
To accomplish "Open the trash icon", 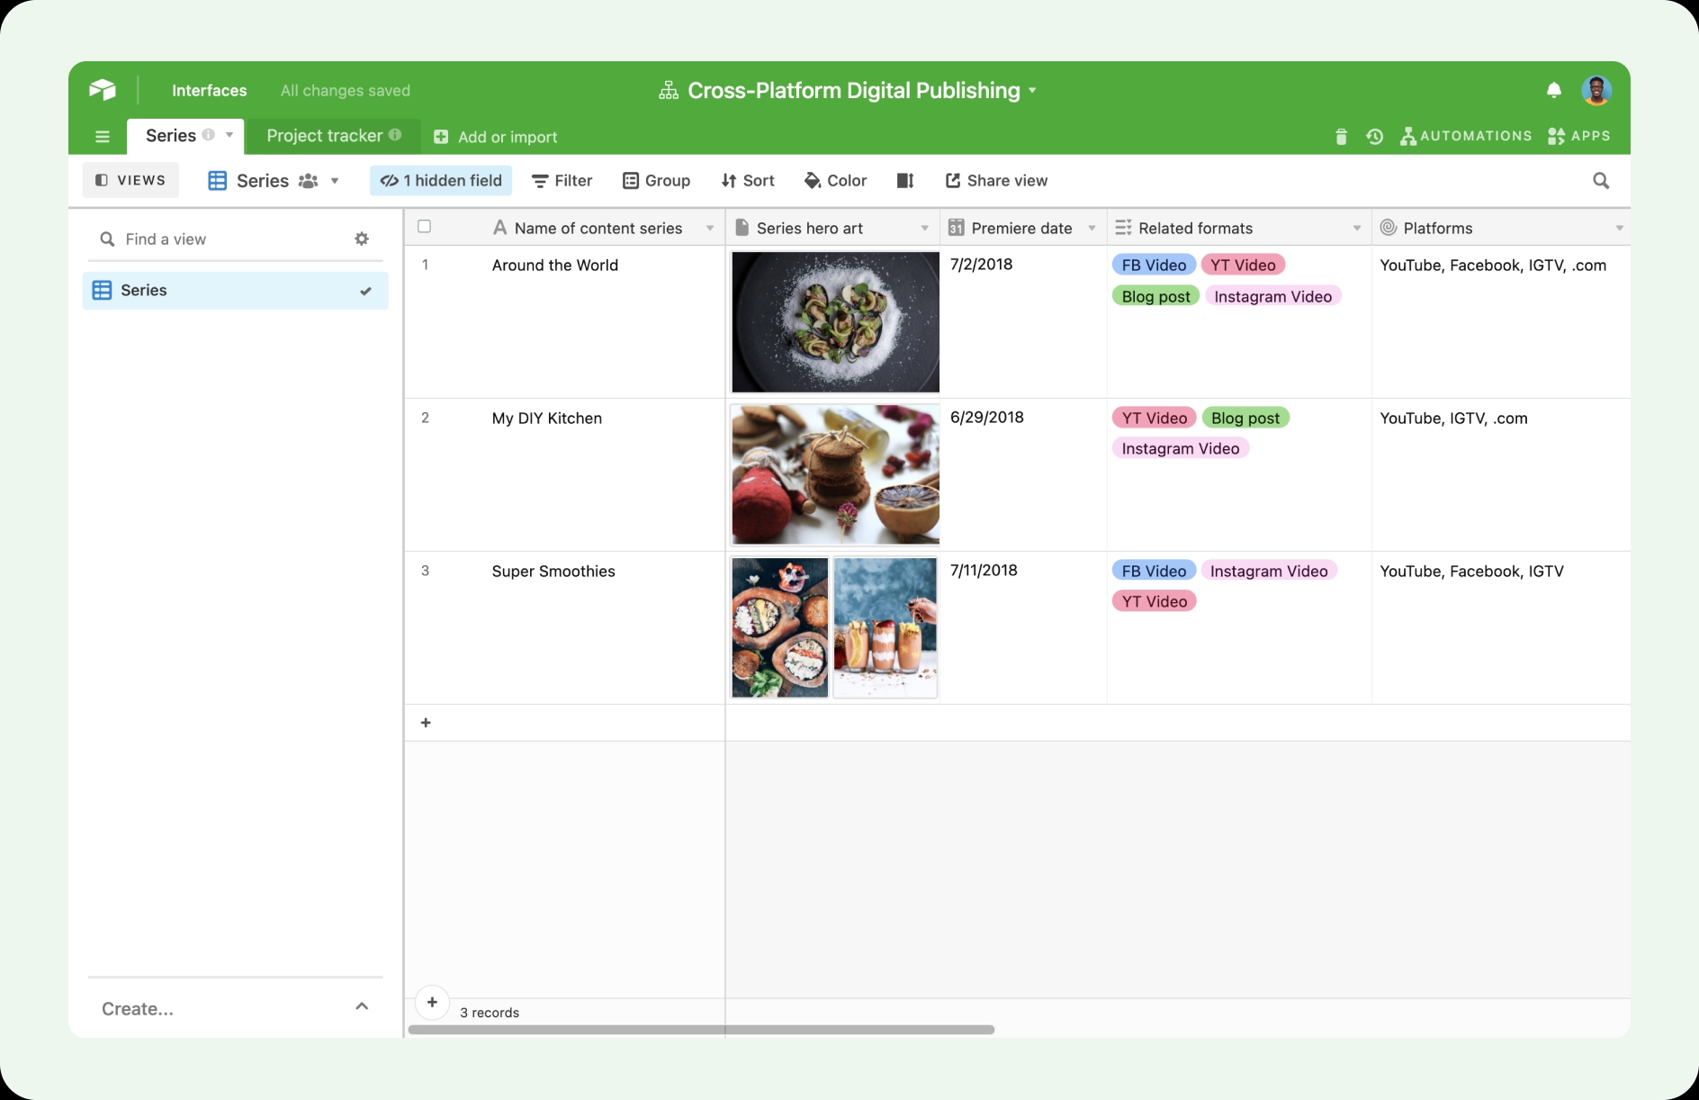I will (1341, 136).
